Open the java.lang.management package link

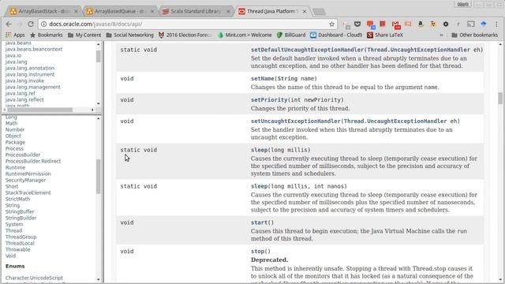click(32, 87)
